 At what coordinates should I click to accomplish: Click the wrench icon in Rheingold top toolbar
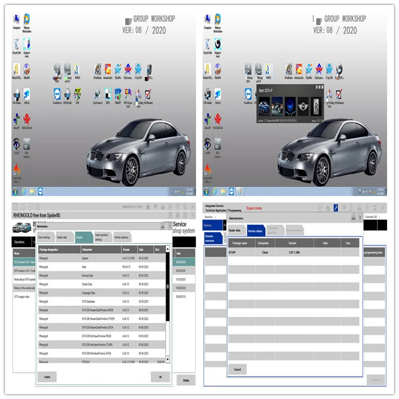pos(170,206)
